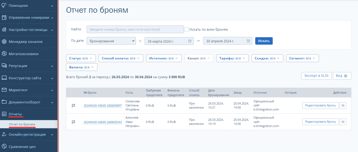The width and height of the screenshot is (358, 152).
Task: Open calendar picker for end date 30 апреля 2024
Action: pos(248,41)
